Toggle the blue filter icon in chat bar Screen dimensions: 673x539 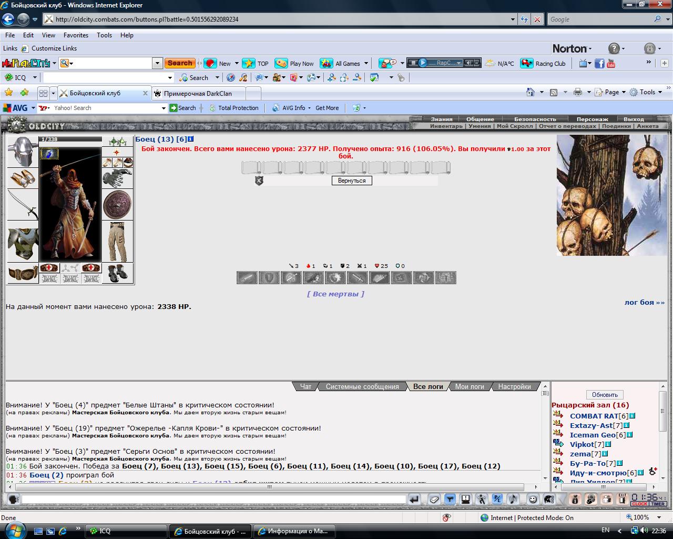[x=450, y=499]
